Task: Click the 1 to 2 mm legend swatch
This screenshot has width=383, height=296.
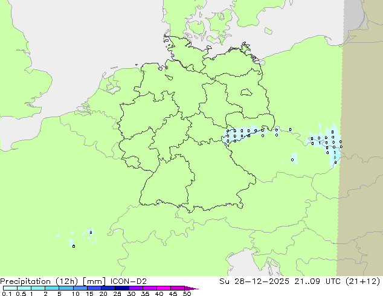Action: click(x=38, y=288)
